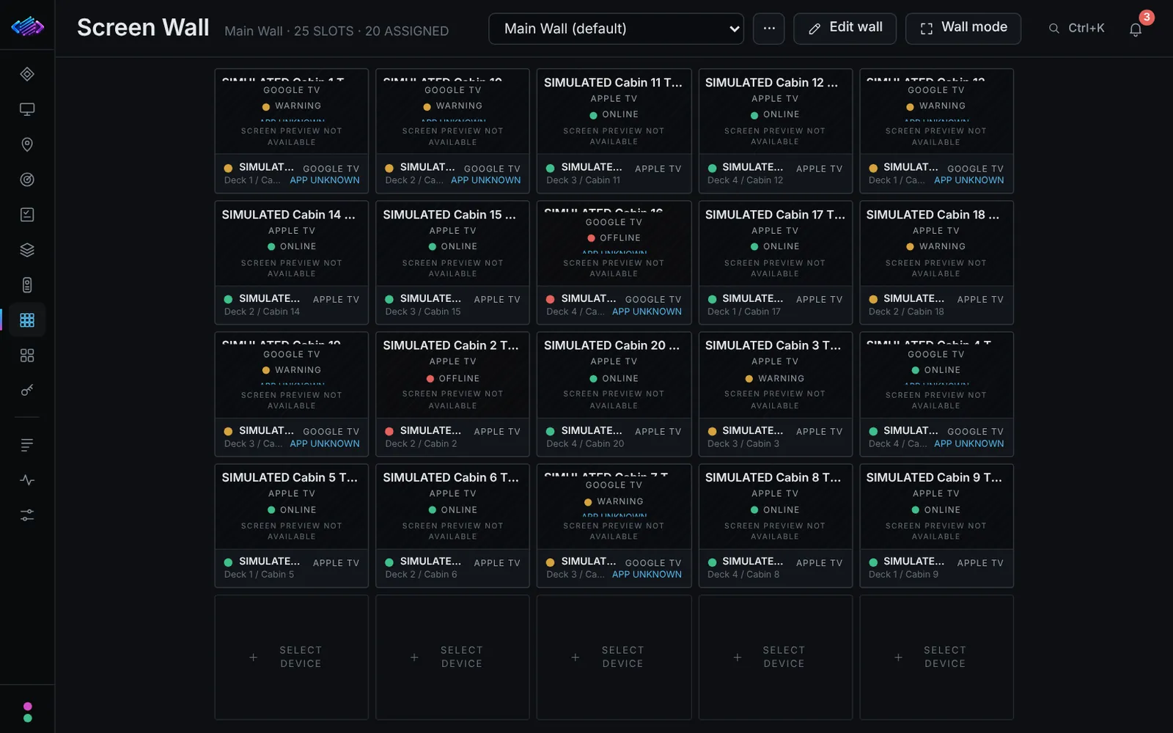Select the SIMULATED Cabin 17 screen tile

(775, 262)
